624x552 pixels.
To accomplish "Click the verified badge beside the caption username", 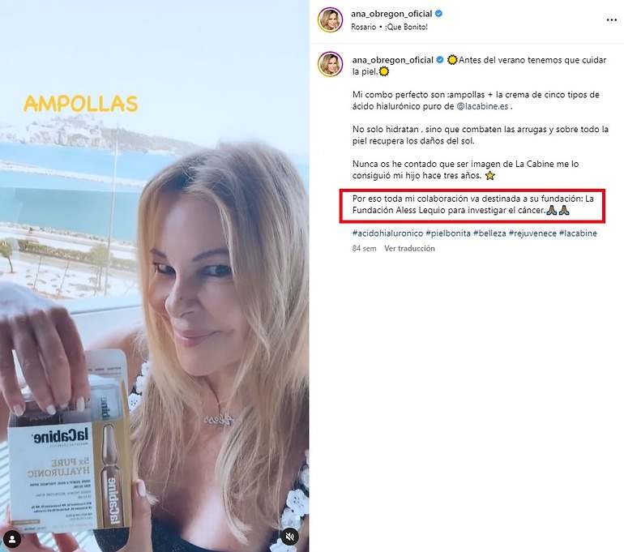I will pyautogui.click(x=440, y=60).
